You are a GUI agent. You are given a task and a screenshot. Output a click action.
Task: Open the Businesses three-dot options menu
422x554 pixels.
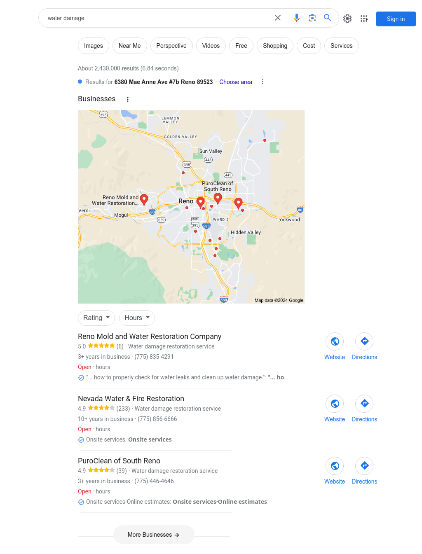tap(128, 99)
